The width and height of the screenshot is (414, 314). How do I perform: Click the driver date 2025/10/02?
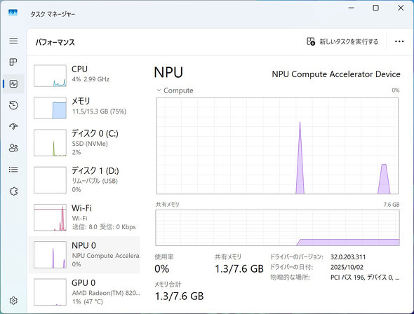tap(347, 267)
